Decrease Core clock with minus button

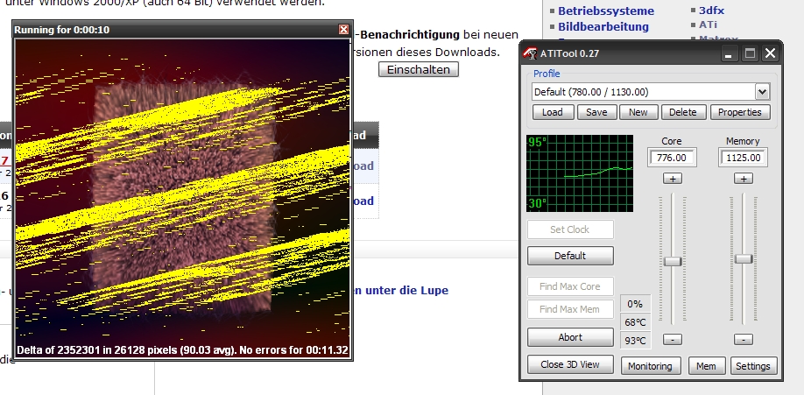[673, 339]
